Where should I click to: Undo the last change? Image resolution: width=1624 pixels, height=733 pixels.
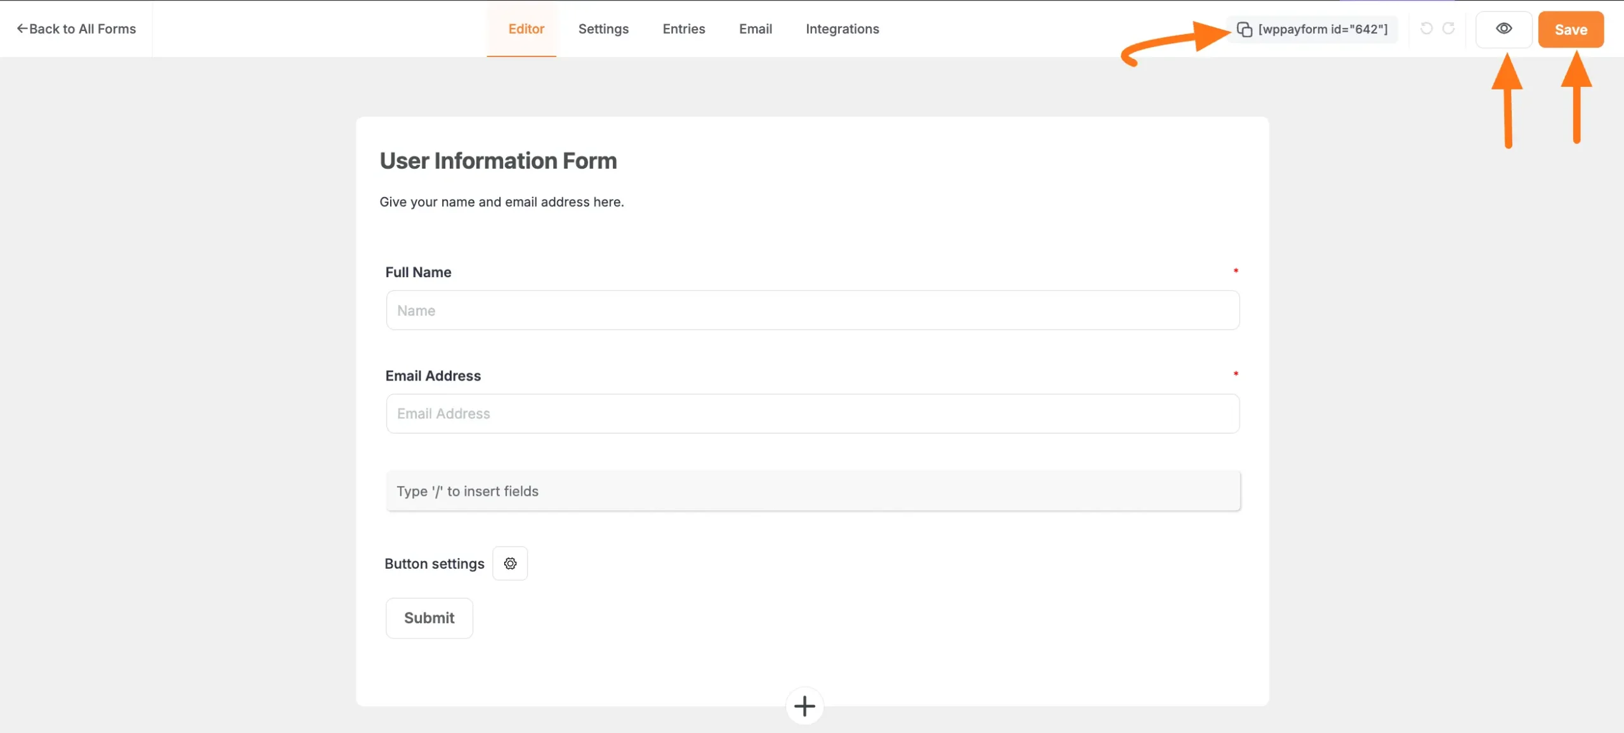click(x=1426, y=29)
